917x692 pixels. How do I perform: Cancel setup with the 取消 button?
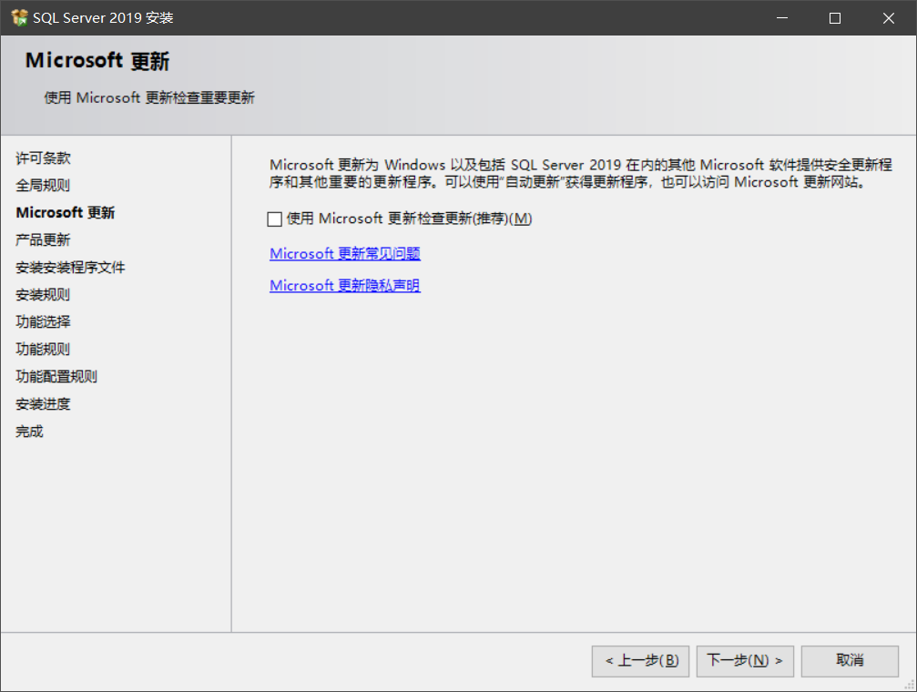coord(850,661)
